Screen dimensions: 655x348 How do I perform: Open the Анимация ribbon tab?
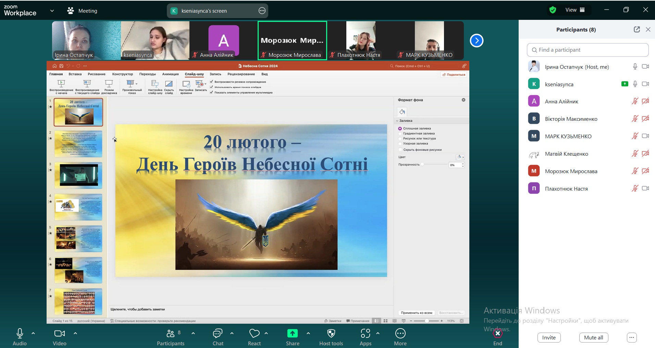pos(171,74)
